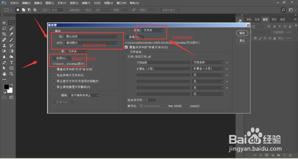
Task: Check 禁止颜色配置文件警告(P) option
Action: pos(54,87)
